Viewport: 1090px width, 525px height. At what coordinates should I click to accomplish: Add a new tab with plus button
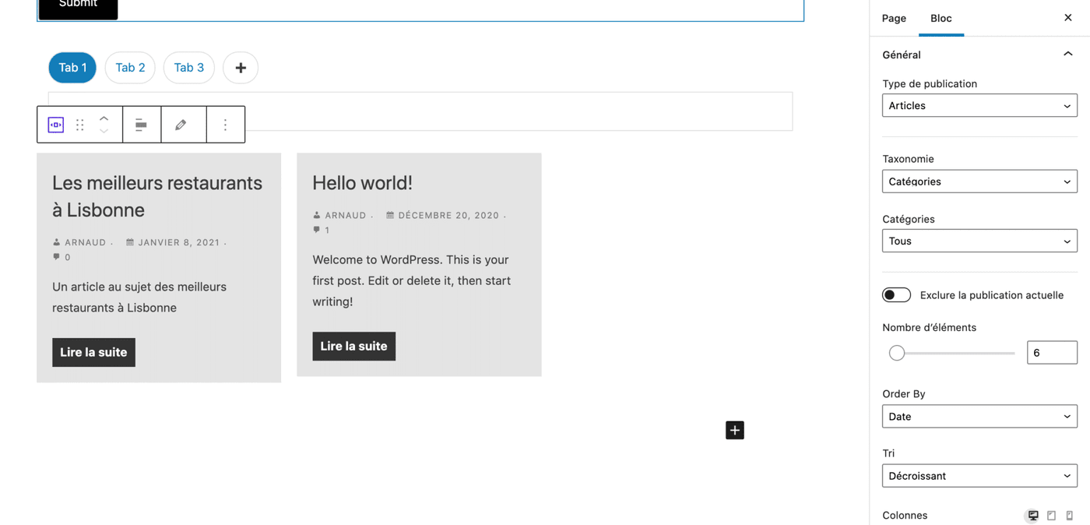(x=241, y=68)
